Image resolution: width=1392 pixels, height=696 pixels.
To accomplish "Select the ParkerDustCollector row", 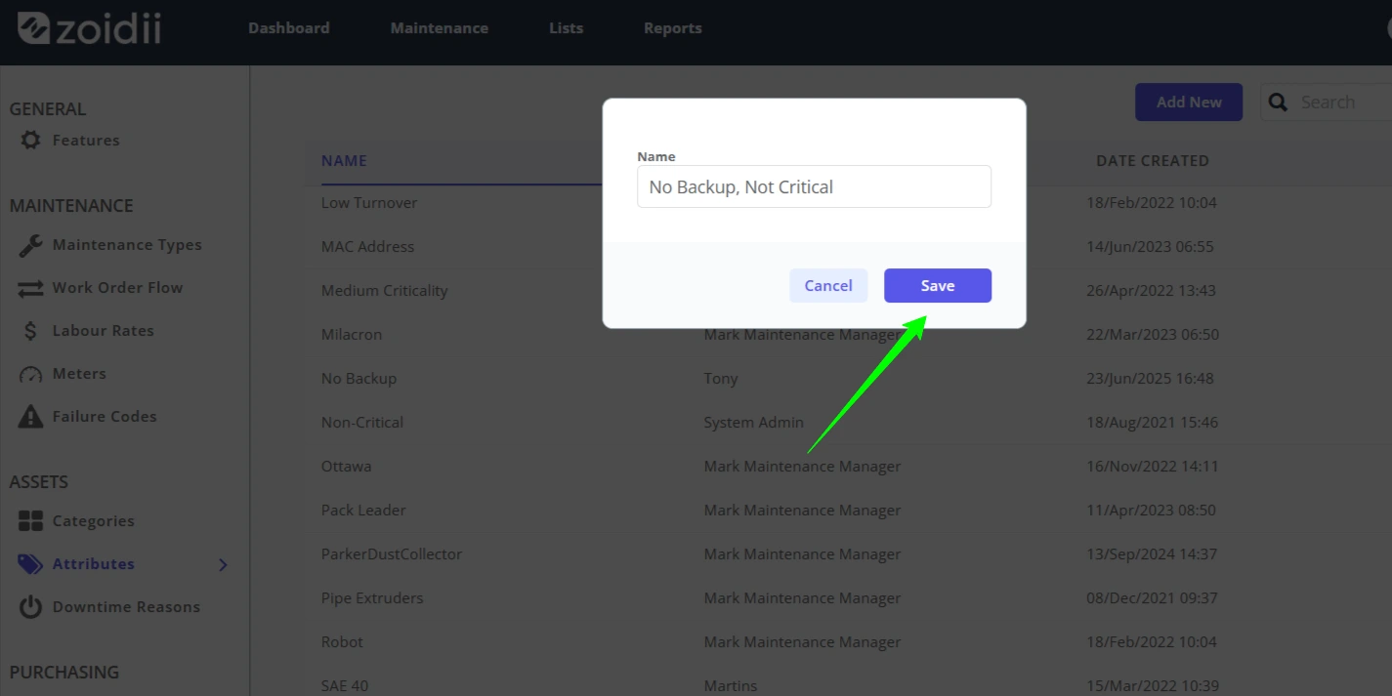I will (x=848, y=554).
